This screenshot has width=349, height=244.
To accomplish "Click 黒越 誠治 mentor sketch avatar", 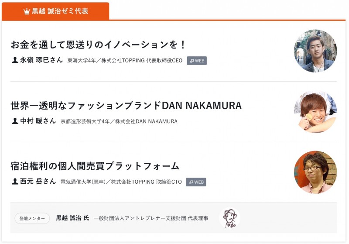I will pyautogui.click(x=229, y=218).
